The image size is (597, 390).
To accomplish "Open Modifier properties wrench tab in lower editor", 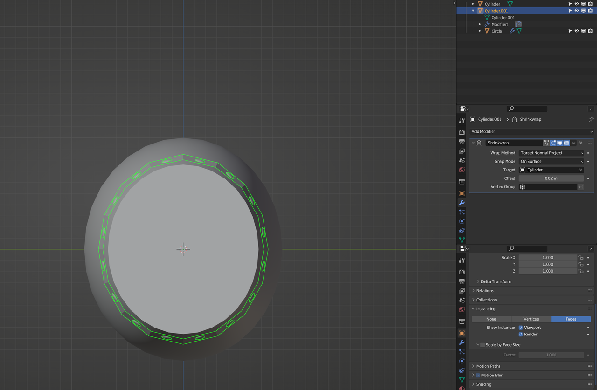I will pyautogui.click(x=462, y=342).
